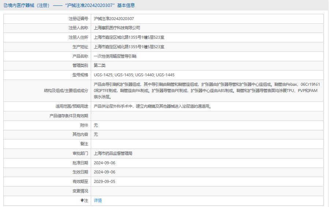The width and height of the screenshot is (329, 207).
Task: Click the 注册证编号 row label
Action: [x=78, y=19]
